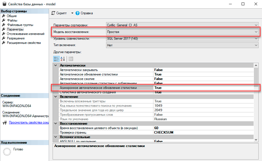Image resolution: width=262 pixels, height=161 pixels.
Task: Collapse the Автоматически section
Action: click(55, 65)
